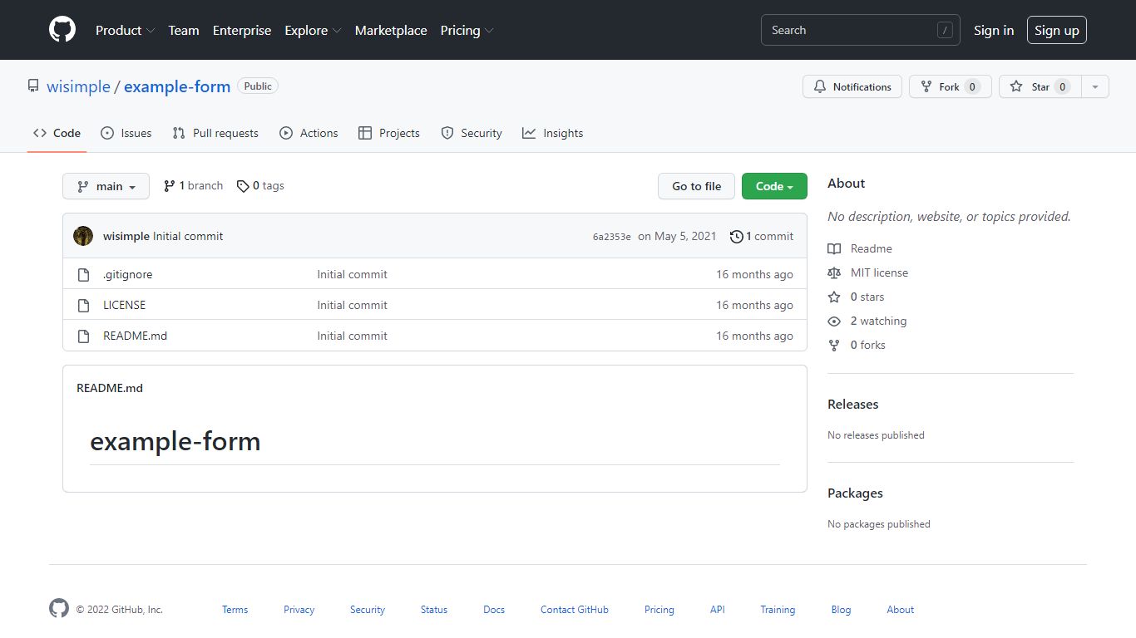The width and height of the screenshot is (1136, 638).
Task: Open the Docs footer link
Action: [494, 610]
